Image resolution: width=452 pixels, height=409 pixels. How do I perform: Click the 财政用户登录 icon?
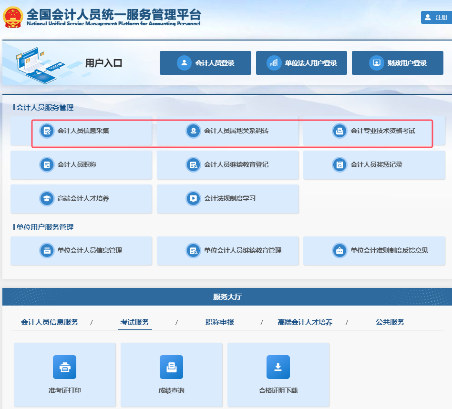(x=376, y=63)
